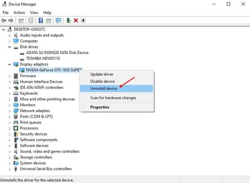Collapse the DESKTOP-O0IOJ7C root node
250x183 pixels.
pyautogui.click(x=3, y=30)
